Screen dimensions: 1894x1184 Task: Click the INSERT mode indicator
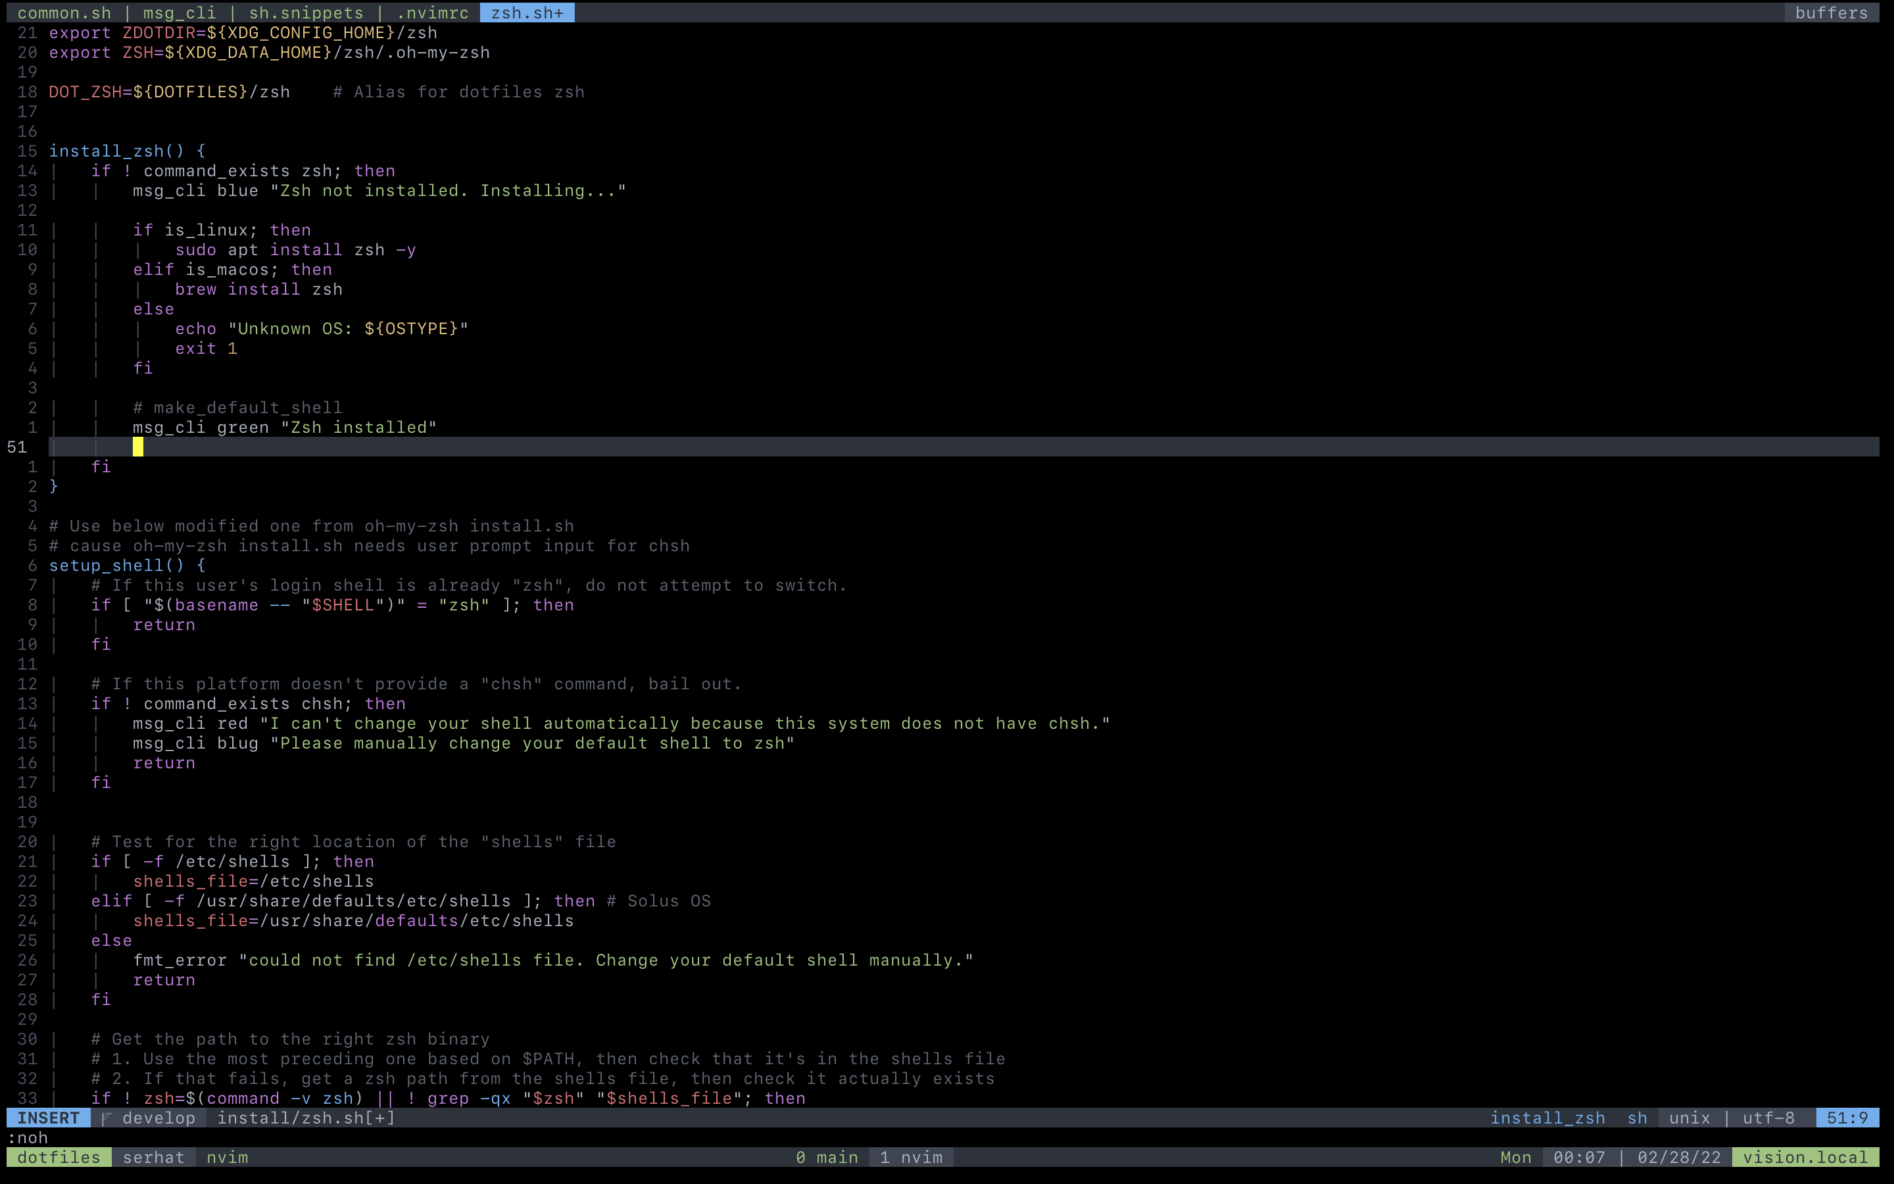pos(49,1118)
